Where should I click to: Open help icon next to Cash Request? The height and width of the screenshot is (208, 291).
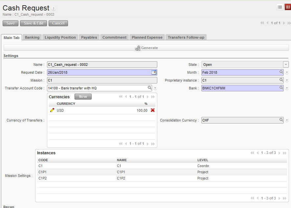54,9
